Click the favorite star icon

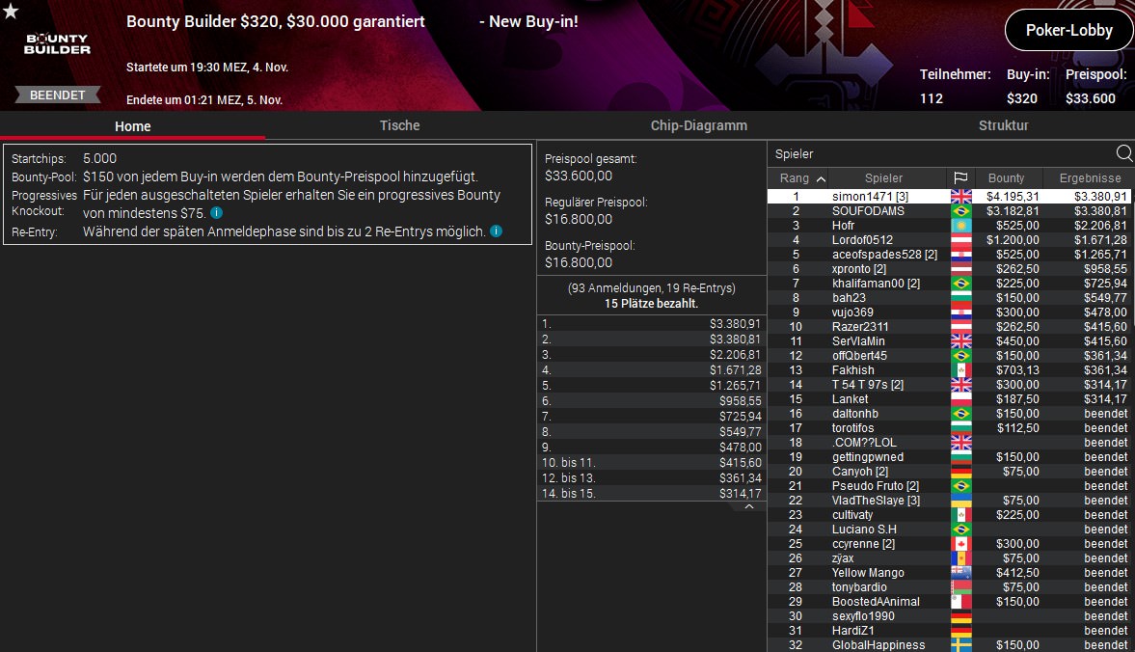coord(11,11)
